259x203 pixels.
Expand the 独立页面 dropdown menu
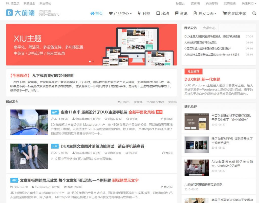205,13
